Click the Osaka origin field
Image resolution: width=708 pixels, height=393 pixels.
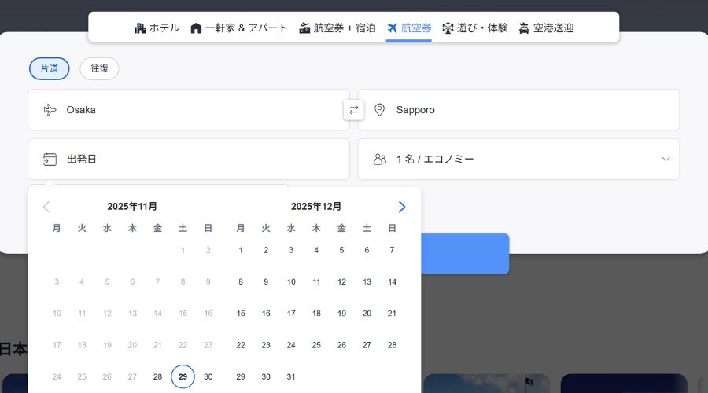coord(189,109)
